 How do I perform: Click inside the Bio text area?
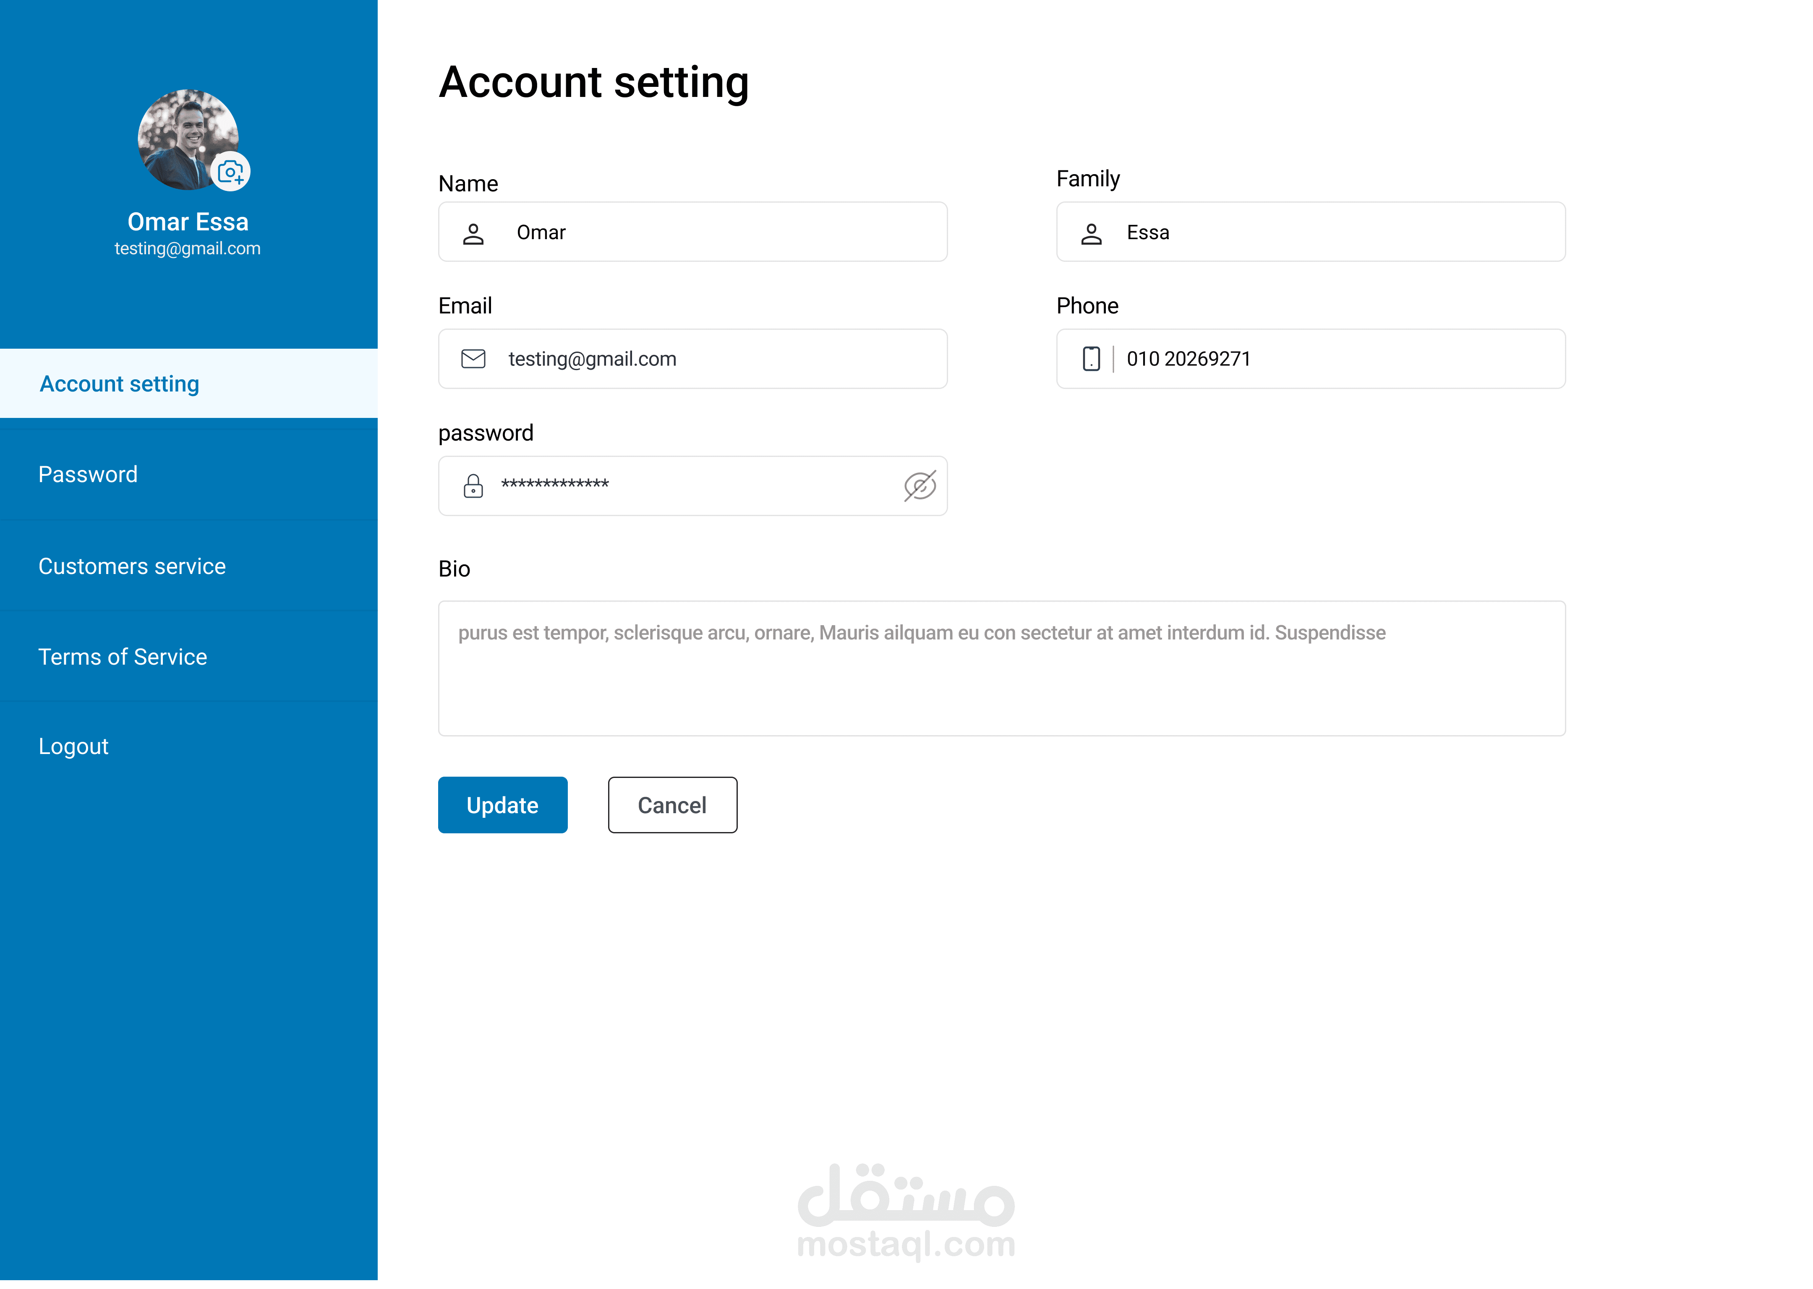click(x=1002, y=683)
